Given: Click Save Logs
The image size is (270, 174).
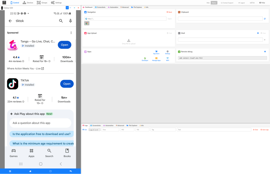Looking at the screenshot, I should (x=264, y=130).
